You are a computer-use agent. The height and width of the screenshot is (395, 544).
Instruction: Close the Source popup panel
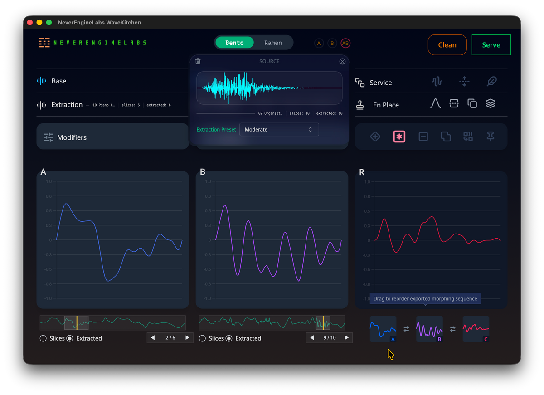[x=342, y=61]
